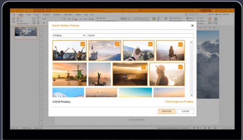Click the decrease font size icon
Image resolution: width=243 pixels, height=140 pixels.
[x=73, y=19]
